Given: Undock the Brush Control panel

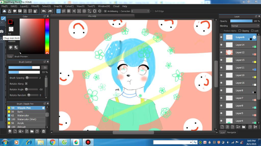Looking at the screenshot, I should tap(45, 62).
